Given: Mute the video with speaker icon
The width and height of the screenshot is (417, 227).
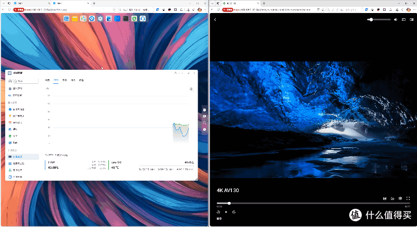Looking at the screenshot, I should coord(396,20).
